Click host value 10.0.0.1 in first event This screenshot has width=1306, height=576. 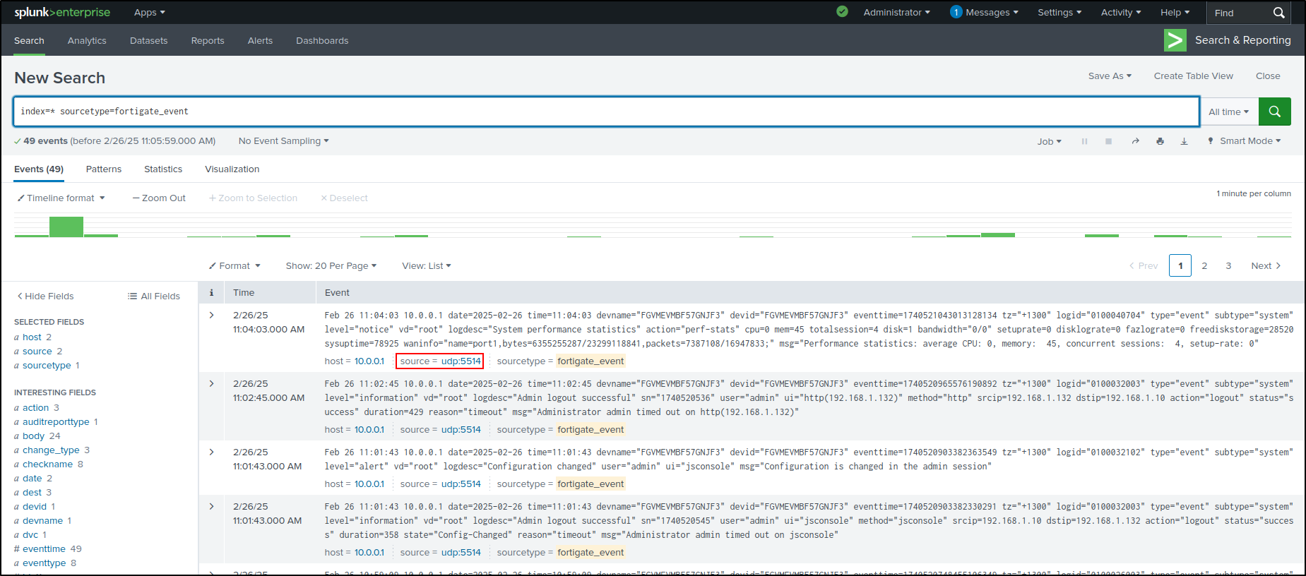369,361
